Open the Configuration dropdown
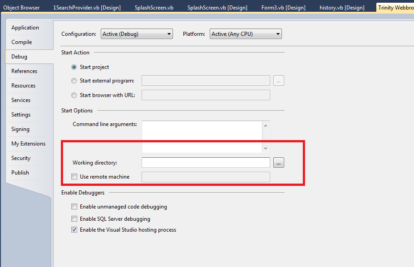The width and height of the screenshot is (414, 267). pos(137,34)
